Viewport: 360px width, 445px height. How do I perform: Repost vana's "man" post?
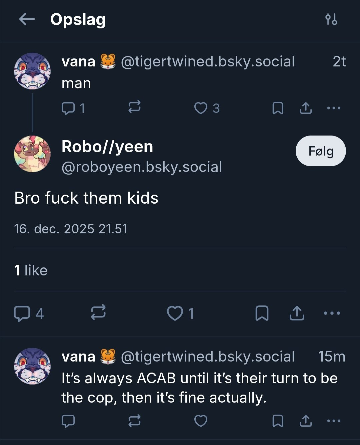(134, 107)
